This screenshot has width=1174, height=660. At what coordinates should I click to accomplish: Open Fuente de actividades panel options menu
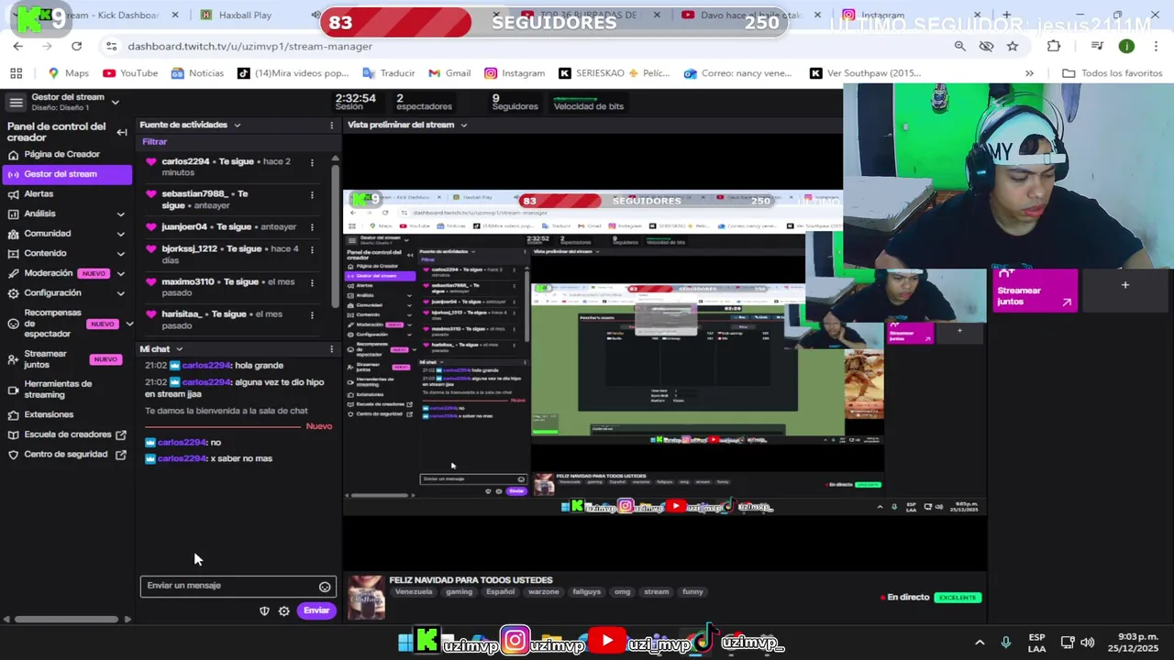click(331, 126)
